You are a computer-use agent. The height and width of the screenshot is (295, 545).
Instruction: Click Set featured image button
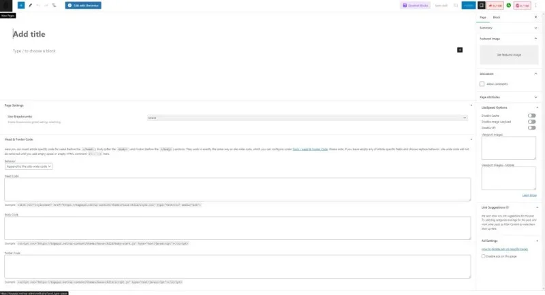(509, 54)
